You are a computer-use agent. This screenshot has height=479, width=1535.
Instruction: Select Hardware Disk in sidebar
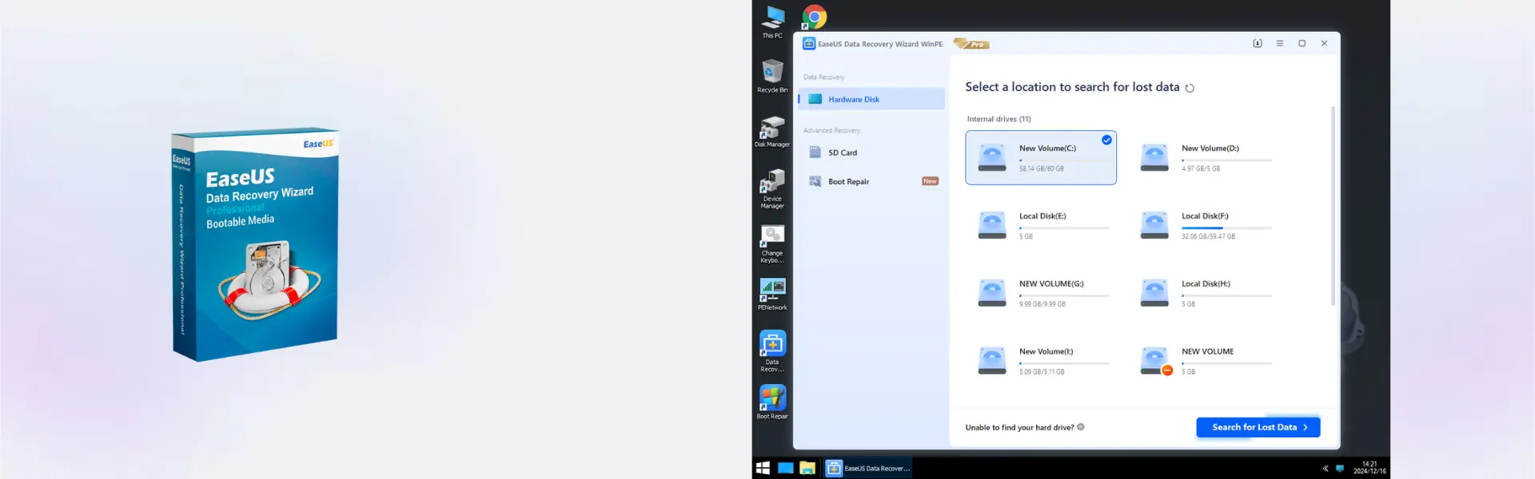[871, 99]
